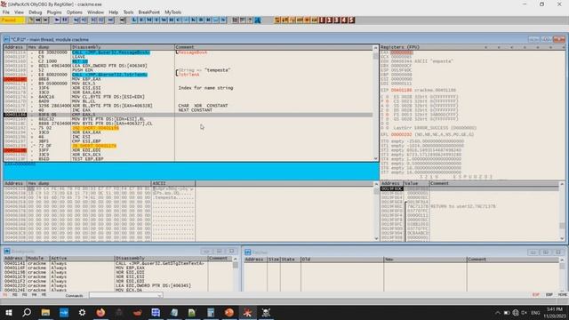
Task: Open Firefox from the taskbar
Action: 100,312
